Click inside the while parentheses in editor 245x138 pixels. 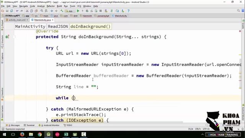[x=73, y=98]
